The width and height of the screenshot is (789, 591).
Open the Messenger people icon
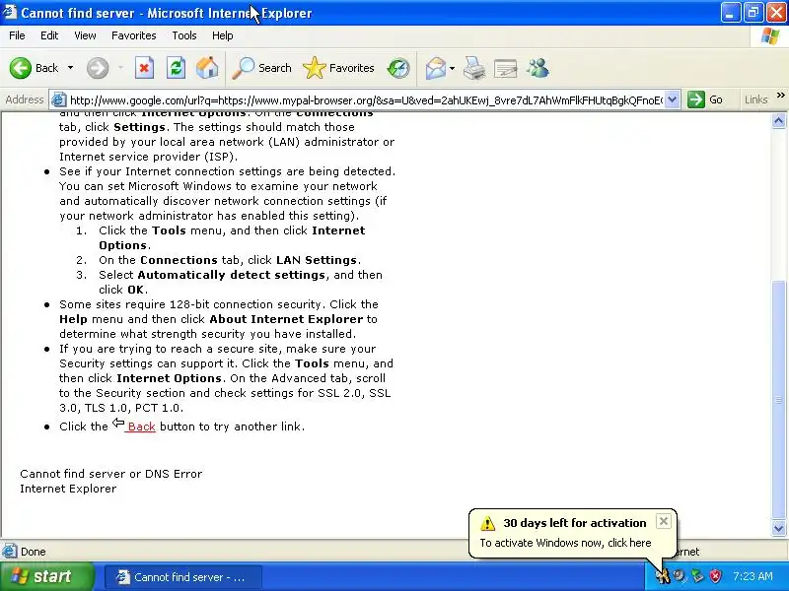point(538,68)
